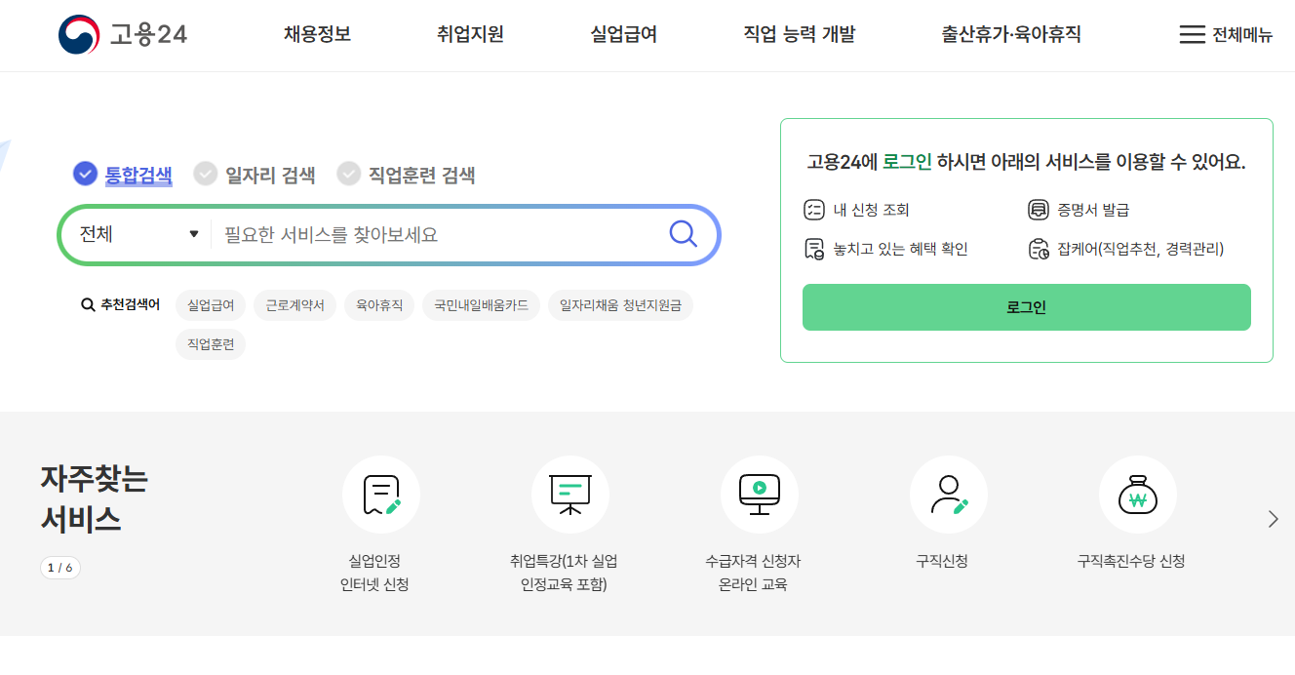Screen dimensions: 1295x675
Task: Open 실업인정 인터넷 신청 service icon
Action: point(381,494)
